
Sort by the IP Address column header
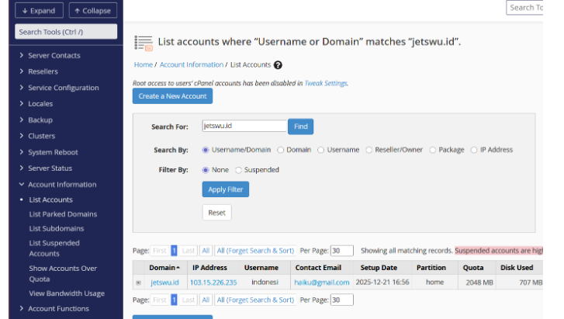(209, 268)
